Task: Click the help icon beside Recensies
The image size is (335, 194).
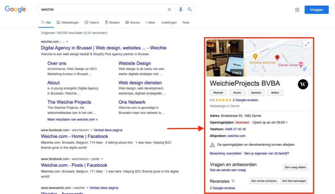Action: (x=233, y=181)
